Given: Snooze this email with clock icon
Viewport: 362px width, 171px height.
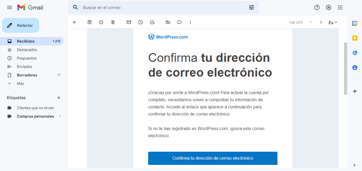Looking at the screenshot, I should pos(141,22).
